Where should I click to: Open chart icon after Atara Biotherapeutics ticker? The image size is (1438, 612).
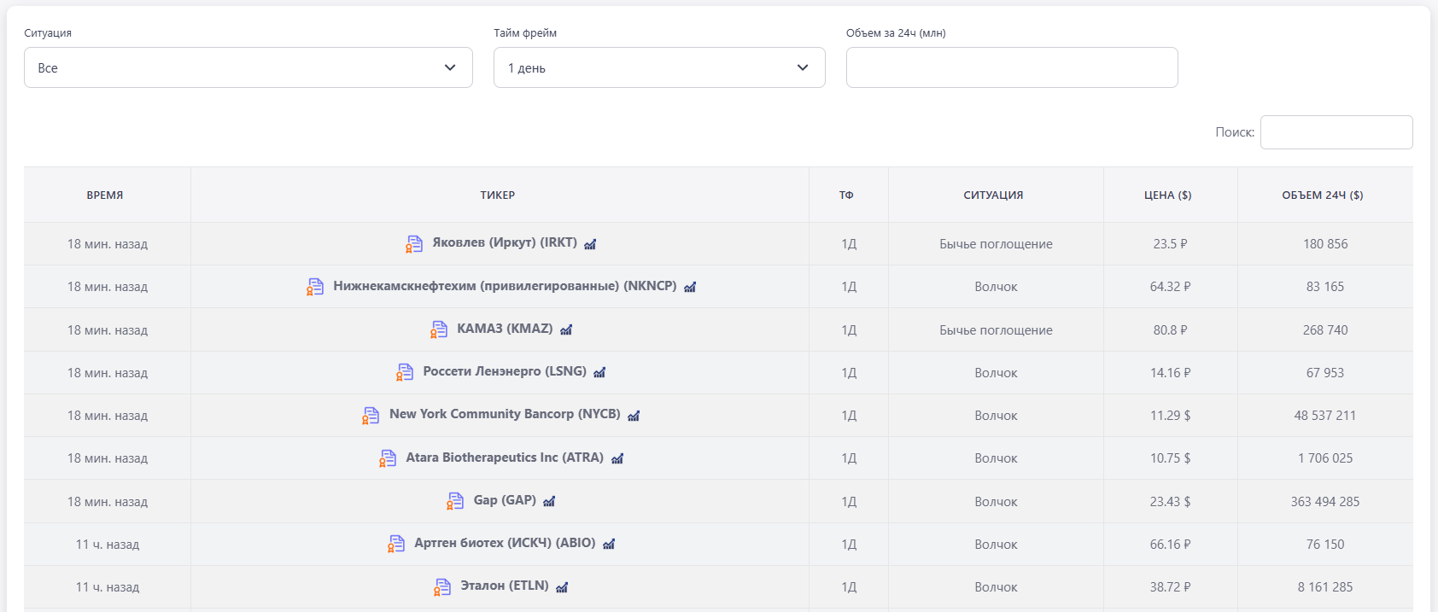tap(617, 458)
